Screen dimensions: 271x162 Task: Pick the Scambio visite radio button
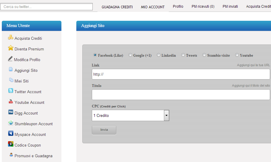pyautogui.click(x=204, y=55)
